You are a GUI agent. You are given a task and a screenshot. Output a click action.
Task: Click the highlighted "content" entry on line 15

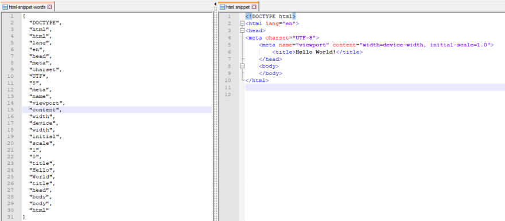45,110
